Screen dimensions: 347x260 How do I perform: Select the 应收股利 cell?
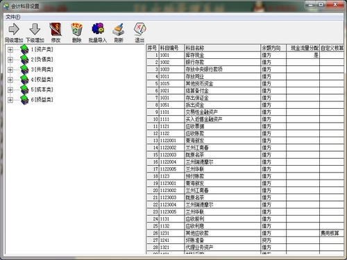222,219
